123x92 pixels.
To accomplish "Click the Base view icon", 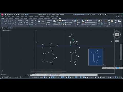I will 120,22.
